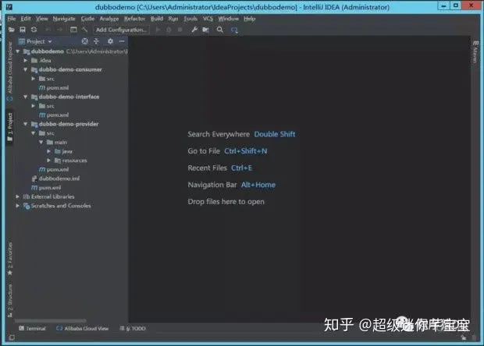
Task: Click the Collapse All icon in Project panel
Action: coord(96,41)
